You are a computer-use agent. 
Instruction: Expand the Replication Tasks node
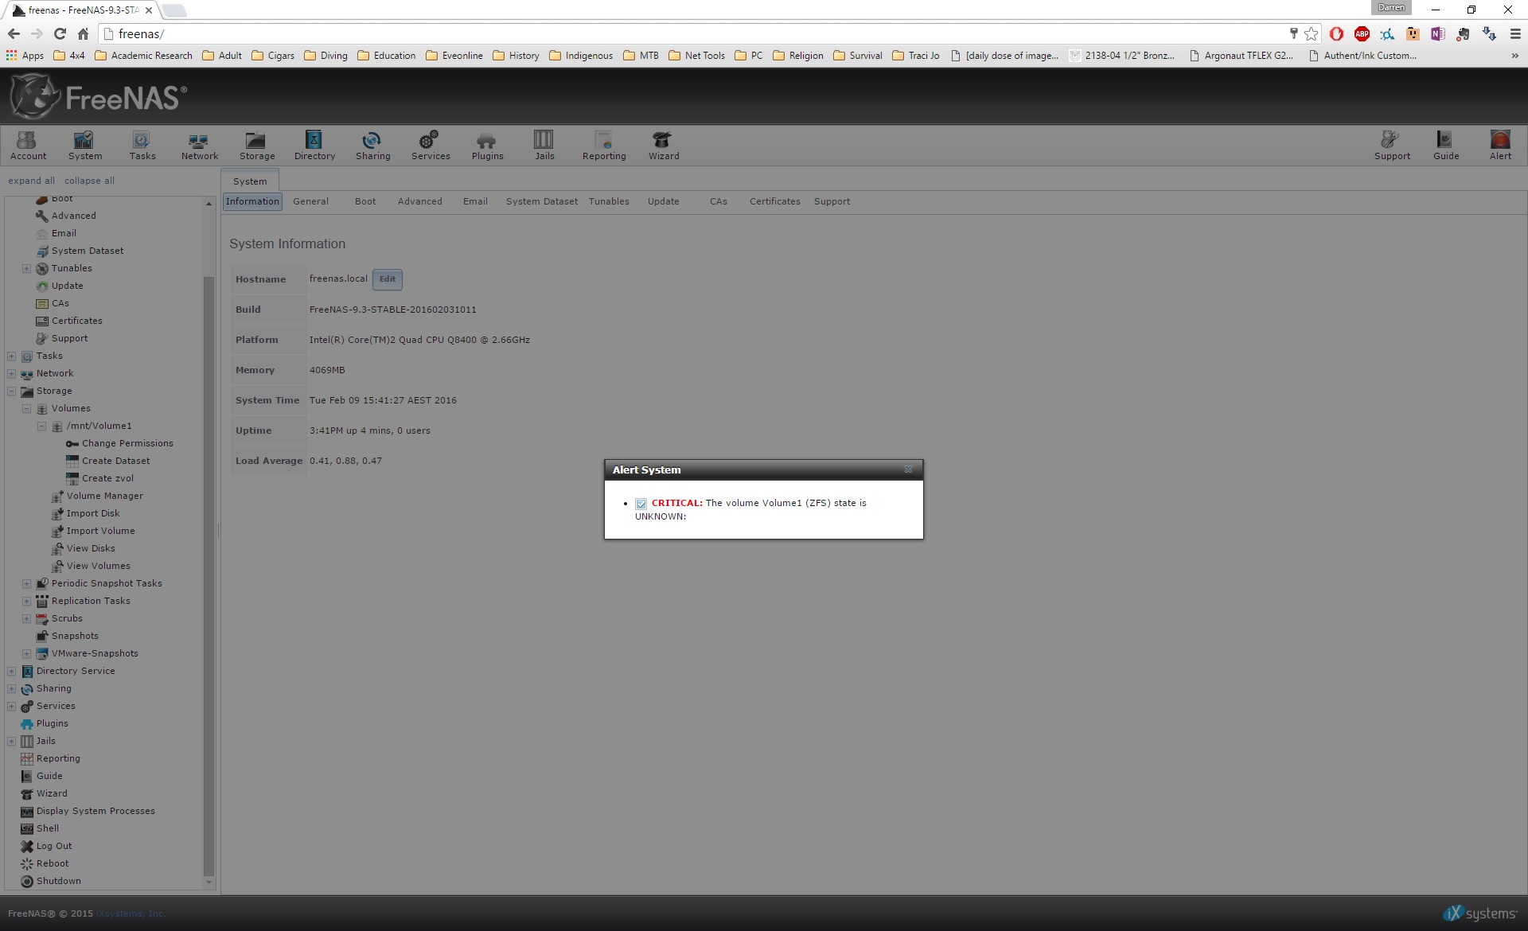(x=26, y=601)
